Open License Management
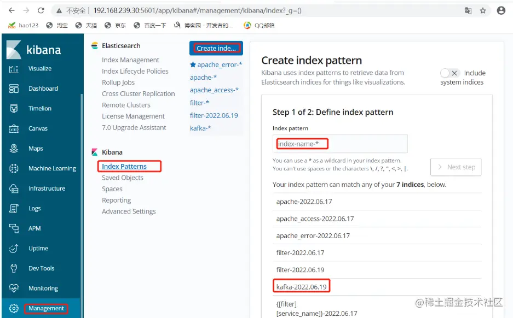Viewport: 513px width, 318px height. [133, 116]
